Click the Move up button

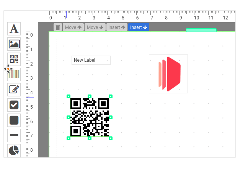tap(73, 27)
